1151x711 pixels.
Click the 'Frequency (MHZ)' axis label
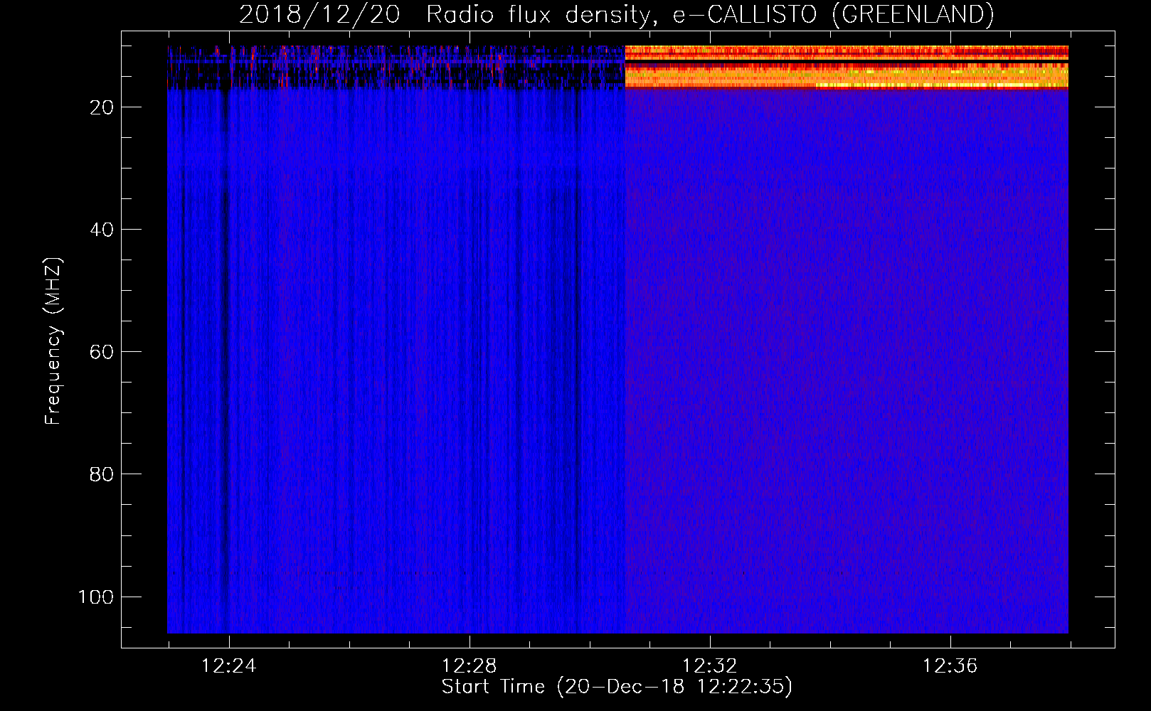(x=54, y=341)
